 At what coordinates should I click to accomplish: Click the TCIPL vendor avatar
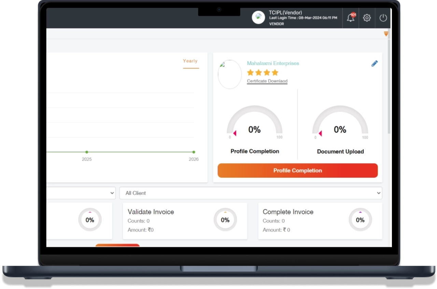[258, 17]
